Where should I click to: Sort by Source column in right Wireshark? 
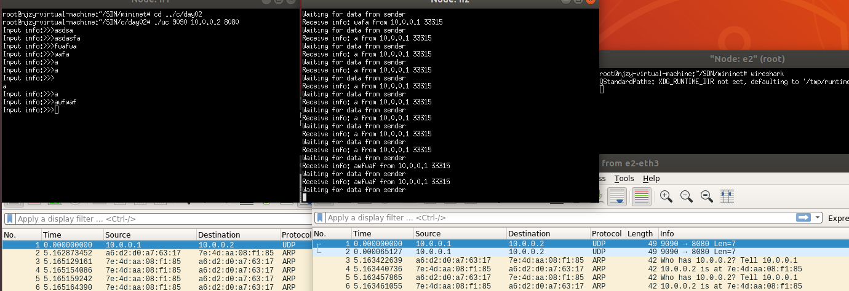(460, 233)
